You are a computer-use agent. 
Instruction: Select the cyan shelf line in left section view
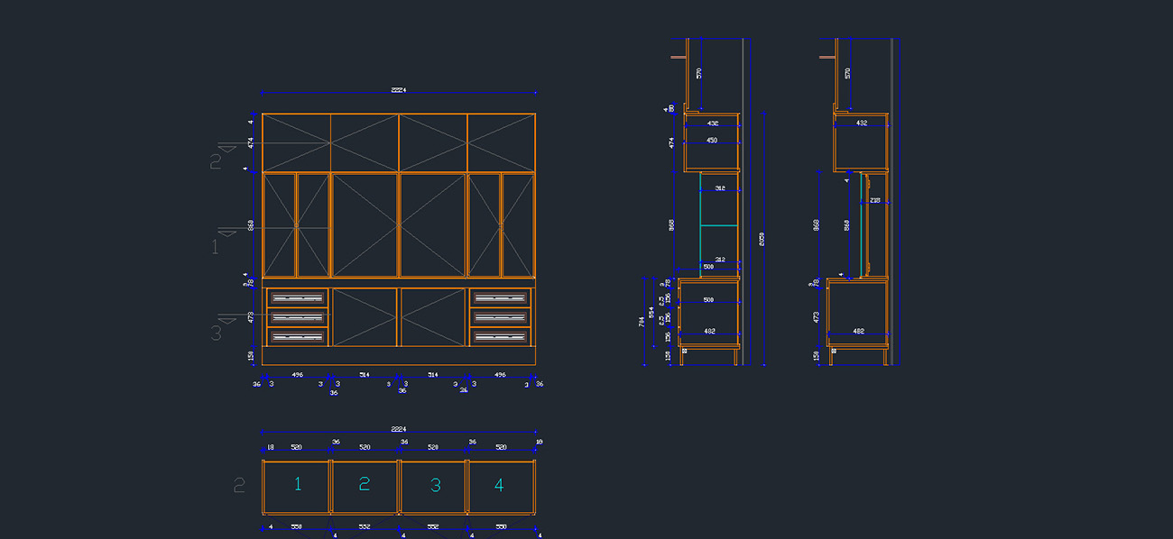719,224
